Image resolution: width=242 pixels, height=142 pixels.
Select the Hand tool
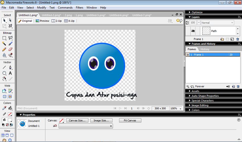(x=4, y=140)
